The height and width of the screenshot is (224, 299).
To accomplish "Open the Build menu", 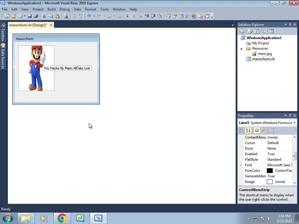I will [51, 9].
